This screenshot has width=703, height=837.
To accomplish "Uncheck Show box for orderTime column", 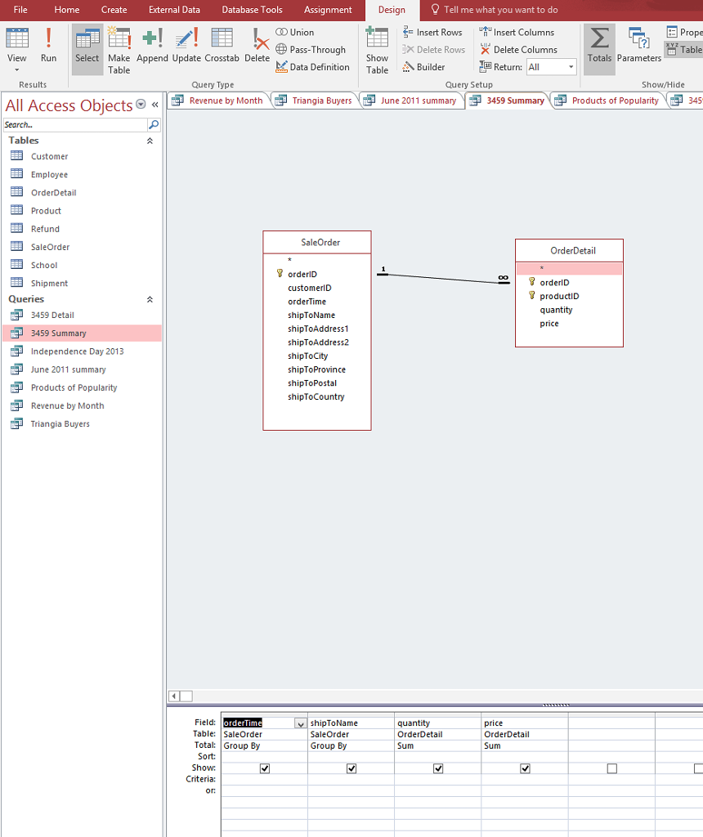I will tap(265, 768).
